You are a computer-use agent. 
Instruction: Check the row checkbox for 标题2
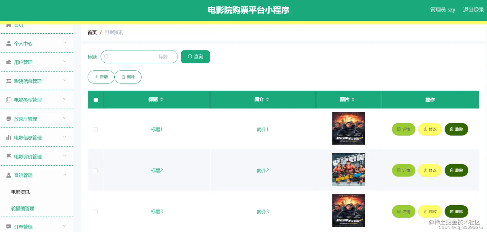pos(95,171)
